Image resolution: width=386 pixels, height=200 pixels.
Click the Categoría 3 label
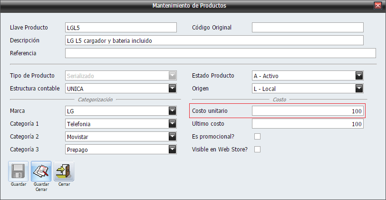[24, 150]
